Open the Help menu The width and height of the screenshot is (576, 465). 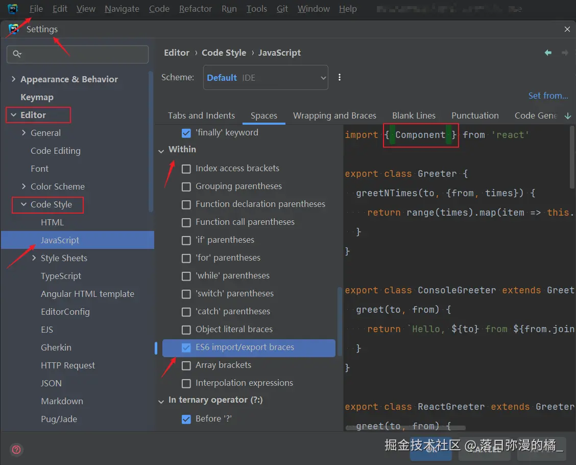click(348, 9)
